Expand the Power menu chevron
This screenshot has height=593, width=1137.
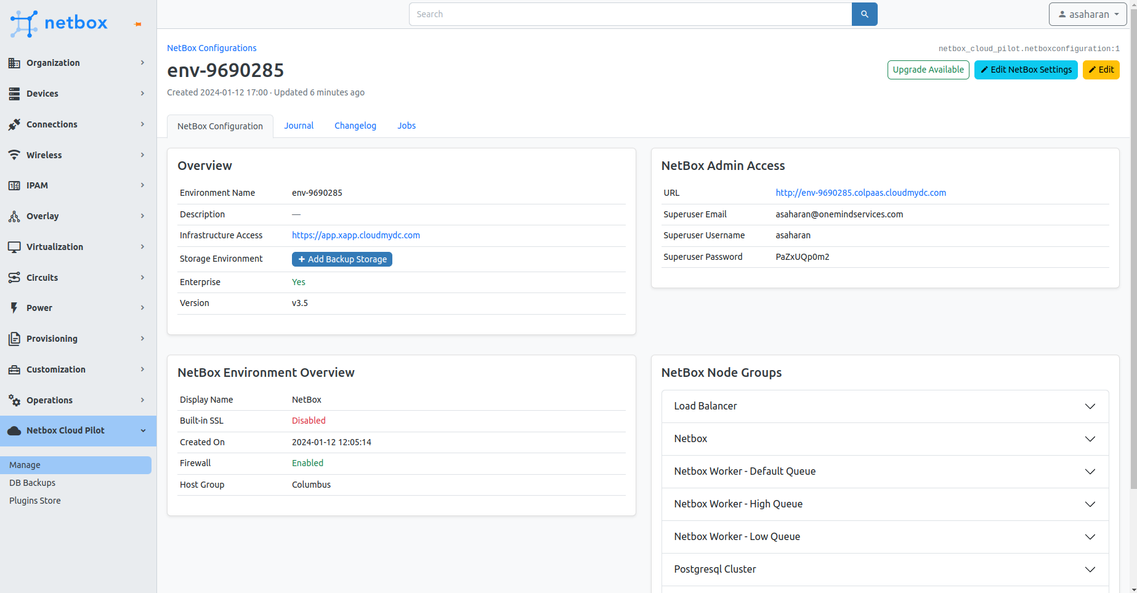click(142, 308)
